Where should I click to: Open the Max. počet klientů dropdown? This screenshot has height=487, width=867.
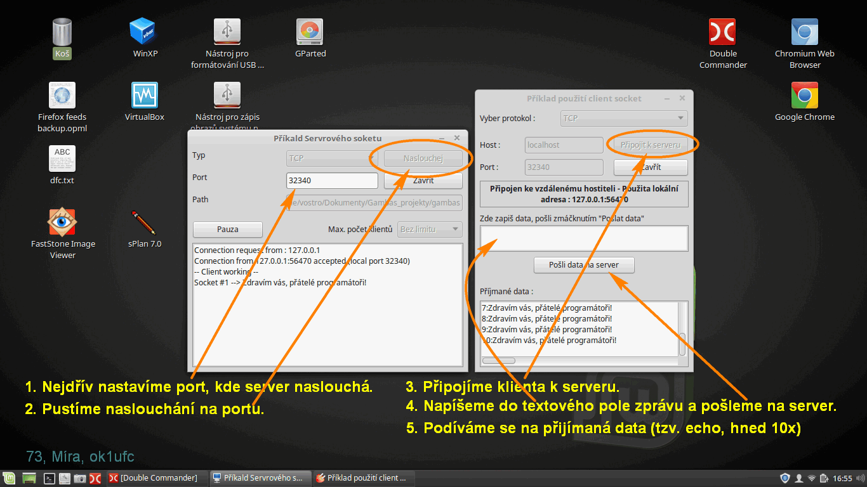(x=430, y=229)
